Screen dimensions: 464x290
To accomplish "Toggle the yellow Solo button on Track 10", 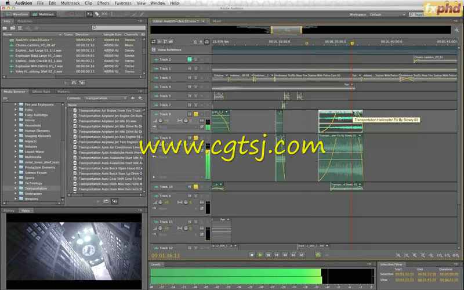I will (x=195, y=187).
